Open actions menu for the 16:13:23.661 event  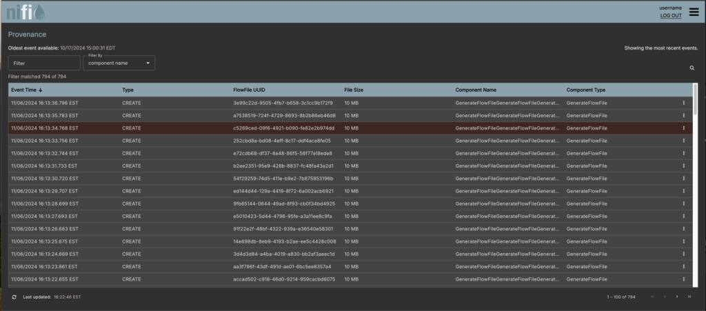coord(683,267)
